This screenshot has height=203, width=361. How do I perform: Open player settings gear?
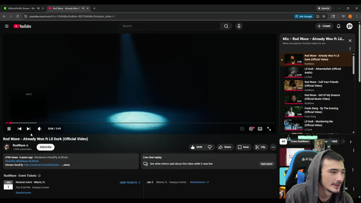coord(251,129)
